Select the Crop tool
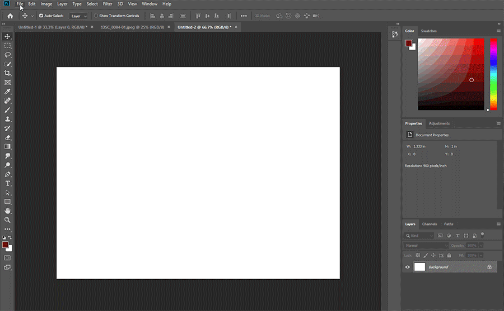Screen dimensions: 504x311 click(7, 73)
